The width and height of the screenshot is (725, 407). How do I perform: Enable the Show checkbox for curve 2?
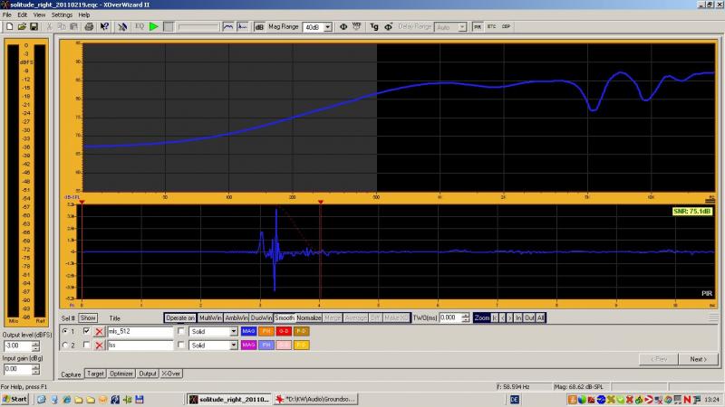click(87, 345)
